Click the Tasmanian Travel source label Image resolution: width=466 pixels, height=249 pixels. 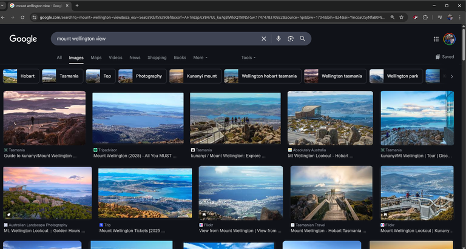(x=311, y=225)
